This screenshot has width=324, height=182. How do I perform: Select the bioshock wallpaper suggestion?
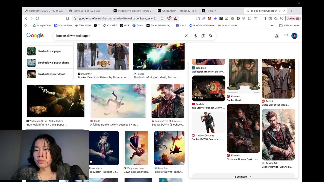point(50,51)
